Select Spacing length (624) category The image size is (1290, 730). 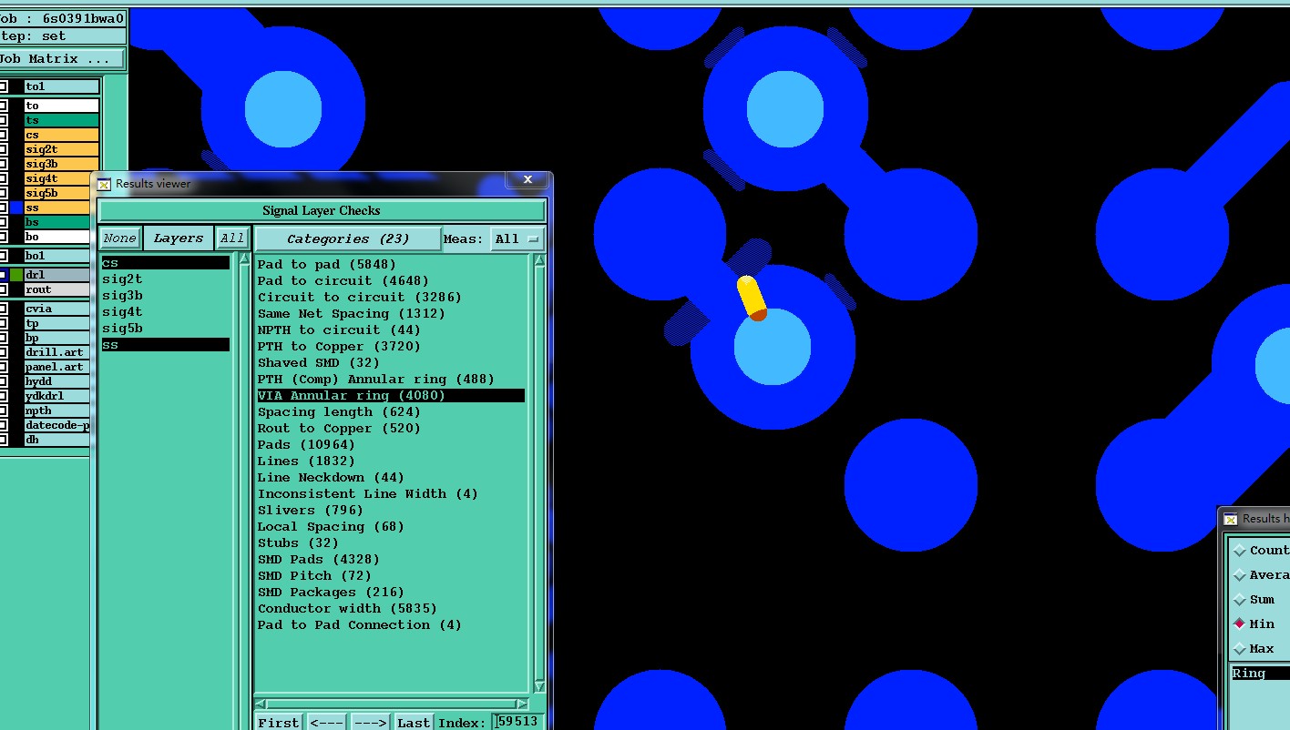[x=339, y=412]
